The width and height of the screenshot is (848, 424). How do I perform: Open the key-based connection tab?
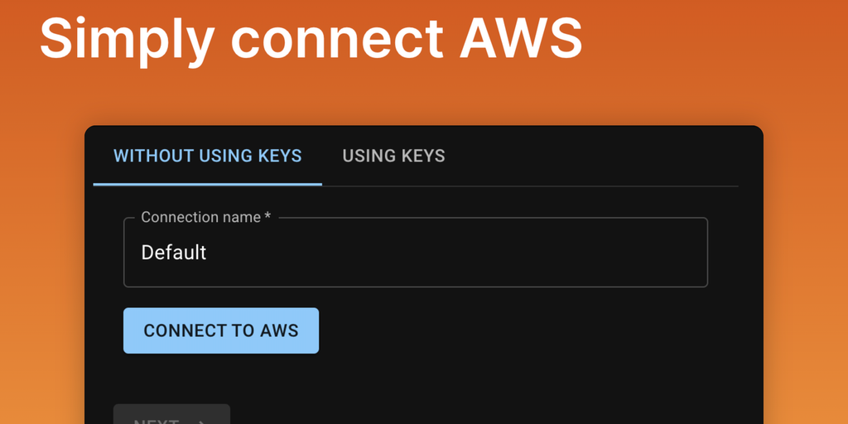click(393, 156)
